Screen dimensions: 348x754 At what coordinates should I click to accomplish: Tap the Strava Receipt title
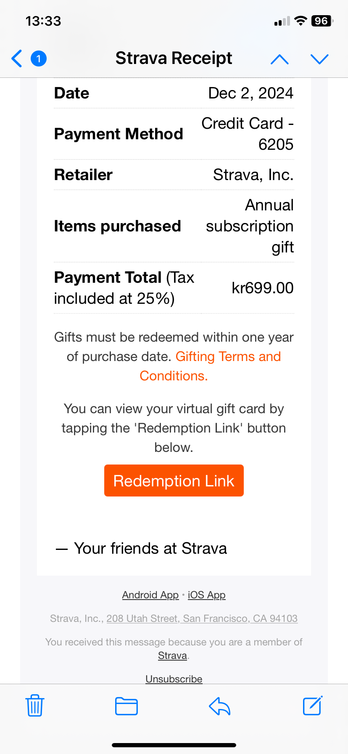click(174, 58)
